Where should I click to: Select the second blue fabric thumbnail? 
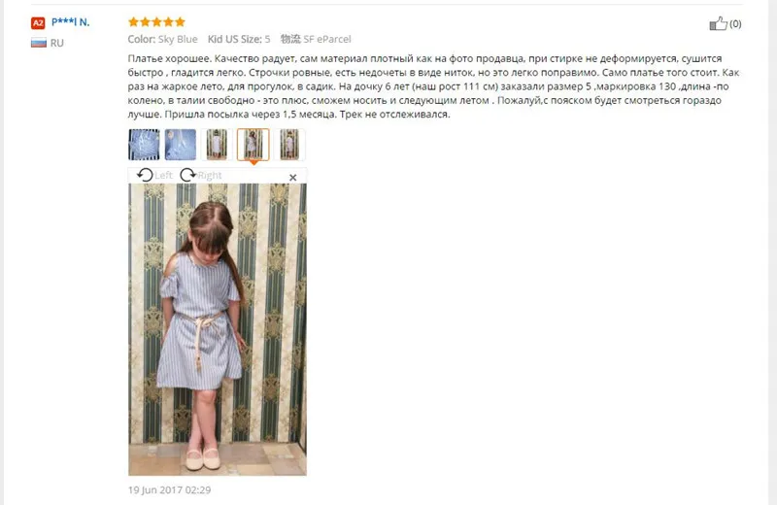tap(181, 144)
